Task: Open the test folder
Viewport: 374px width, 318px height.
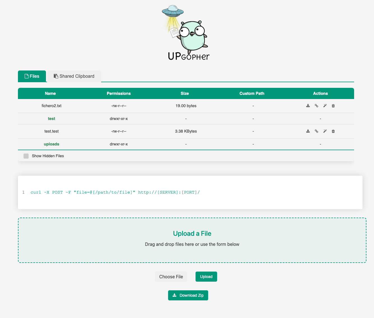Action: 52,119
